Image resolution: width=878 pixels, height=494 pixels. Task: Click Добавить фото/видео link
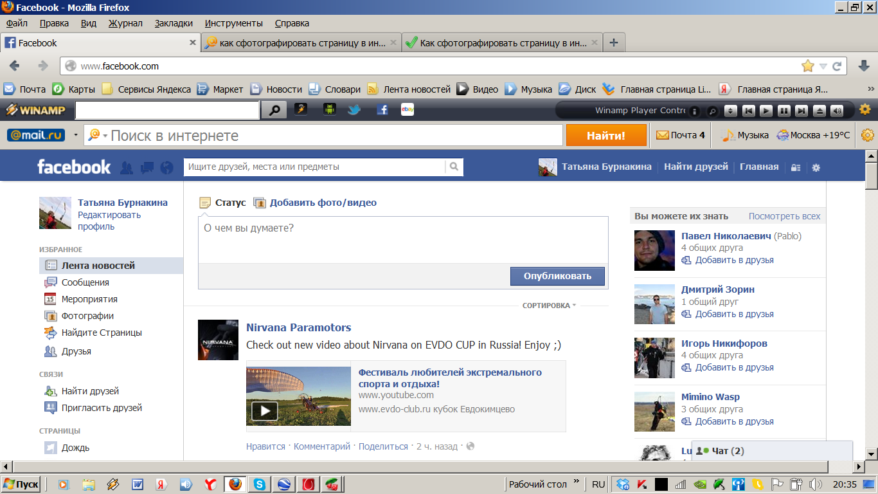(x=323, y=203)
